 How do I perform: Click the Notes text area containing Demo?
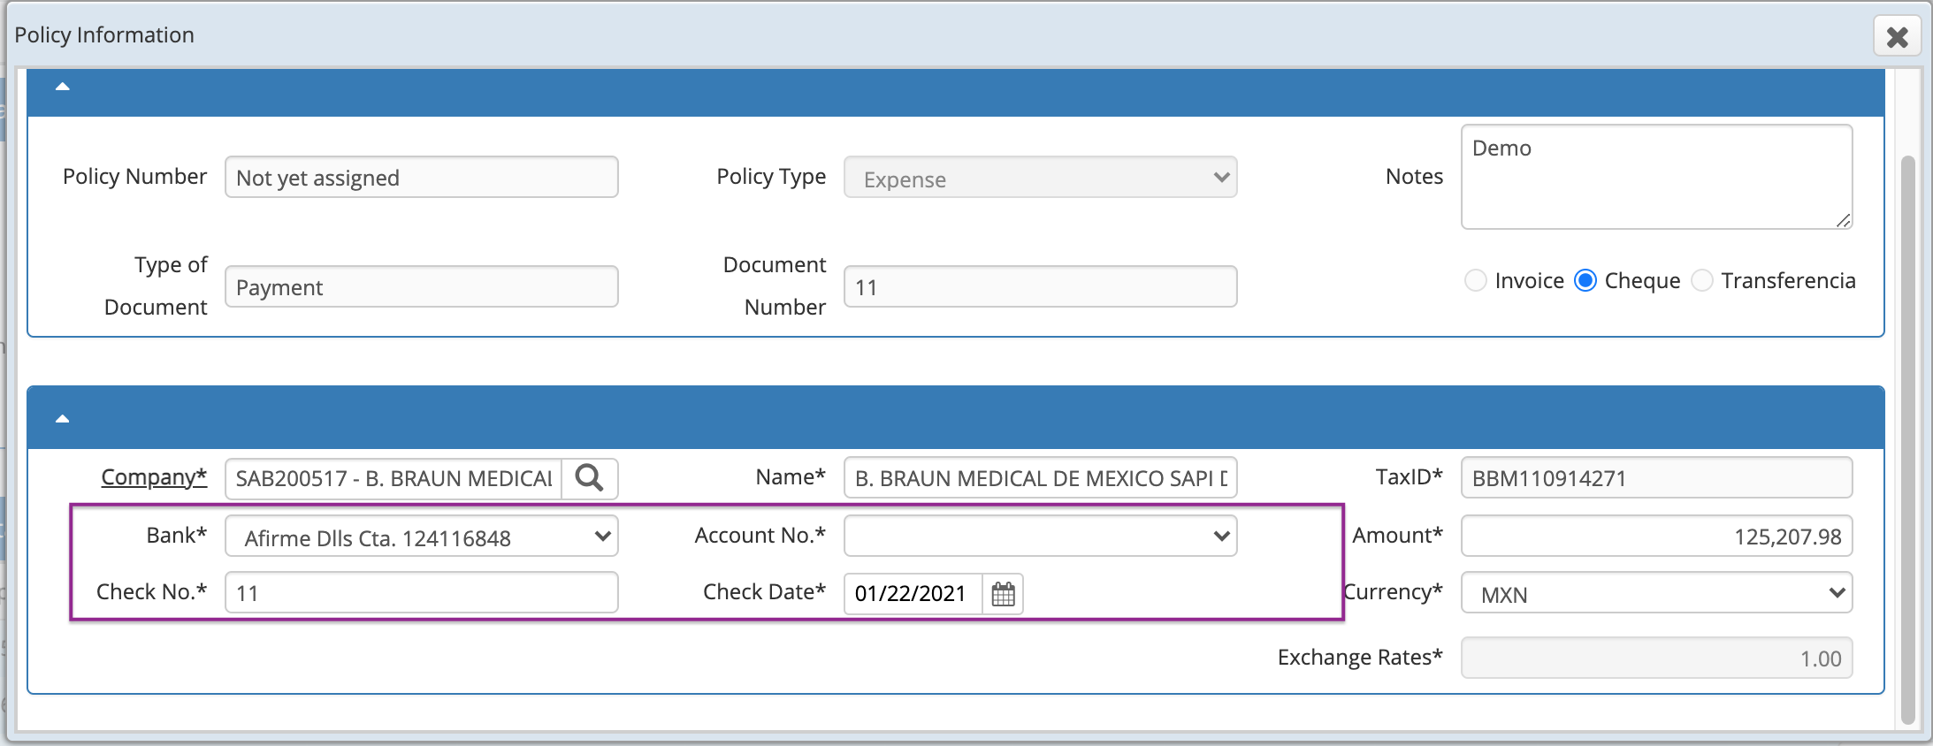pos(1656,177)
